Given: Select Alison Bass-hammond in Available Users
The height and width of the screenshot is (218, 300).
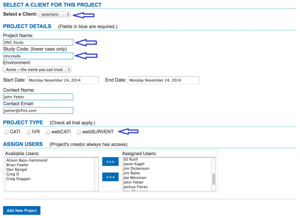Looking at the screenshot, I should (x=27, y=160).
